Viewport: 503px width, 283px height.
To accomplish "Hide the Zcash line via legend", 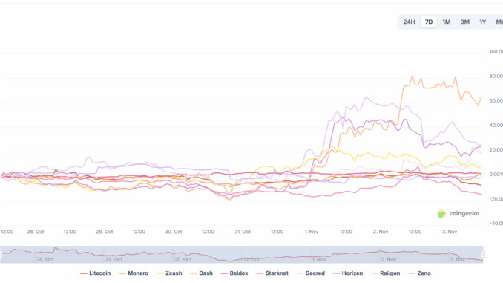I will pyautogui.click(x=169, y=273).
